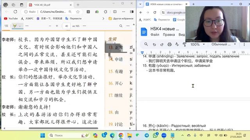The height and width of the screenshot is (140, 250).
Task: Open the Вид menu in Docs
Action: 182,35
